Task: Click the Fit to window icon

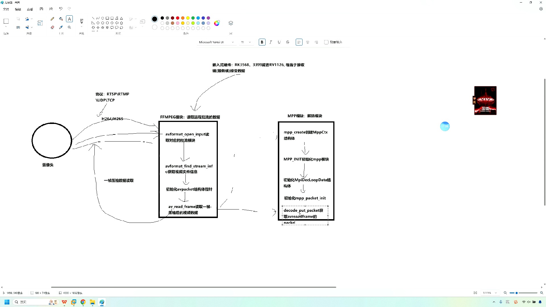Action: point(475,293)
